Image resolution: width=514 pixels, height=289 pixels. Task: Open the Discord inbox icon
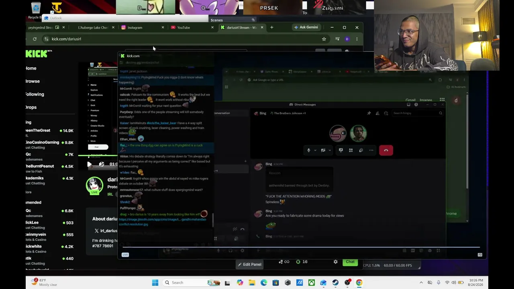pyautogui.click(x=408, y=105)
